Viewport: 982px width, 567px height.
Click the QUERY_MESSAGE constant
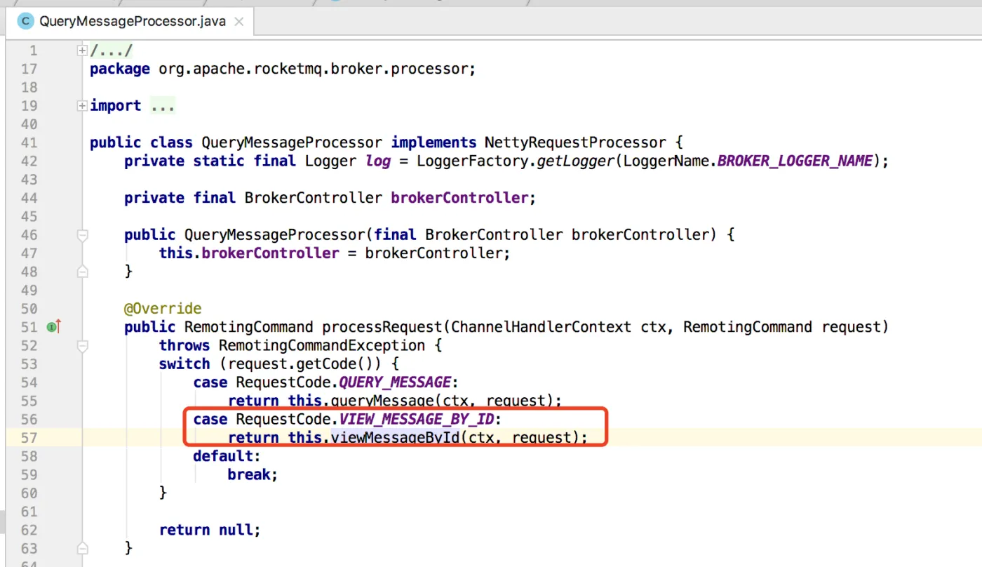point(395,382)
